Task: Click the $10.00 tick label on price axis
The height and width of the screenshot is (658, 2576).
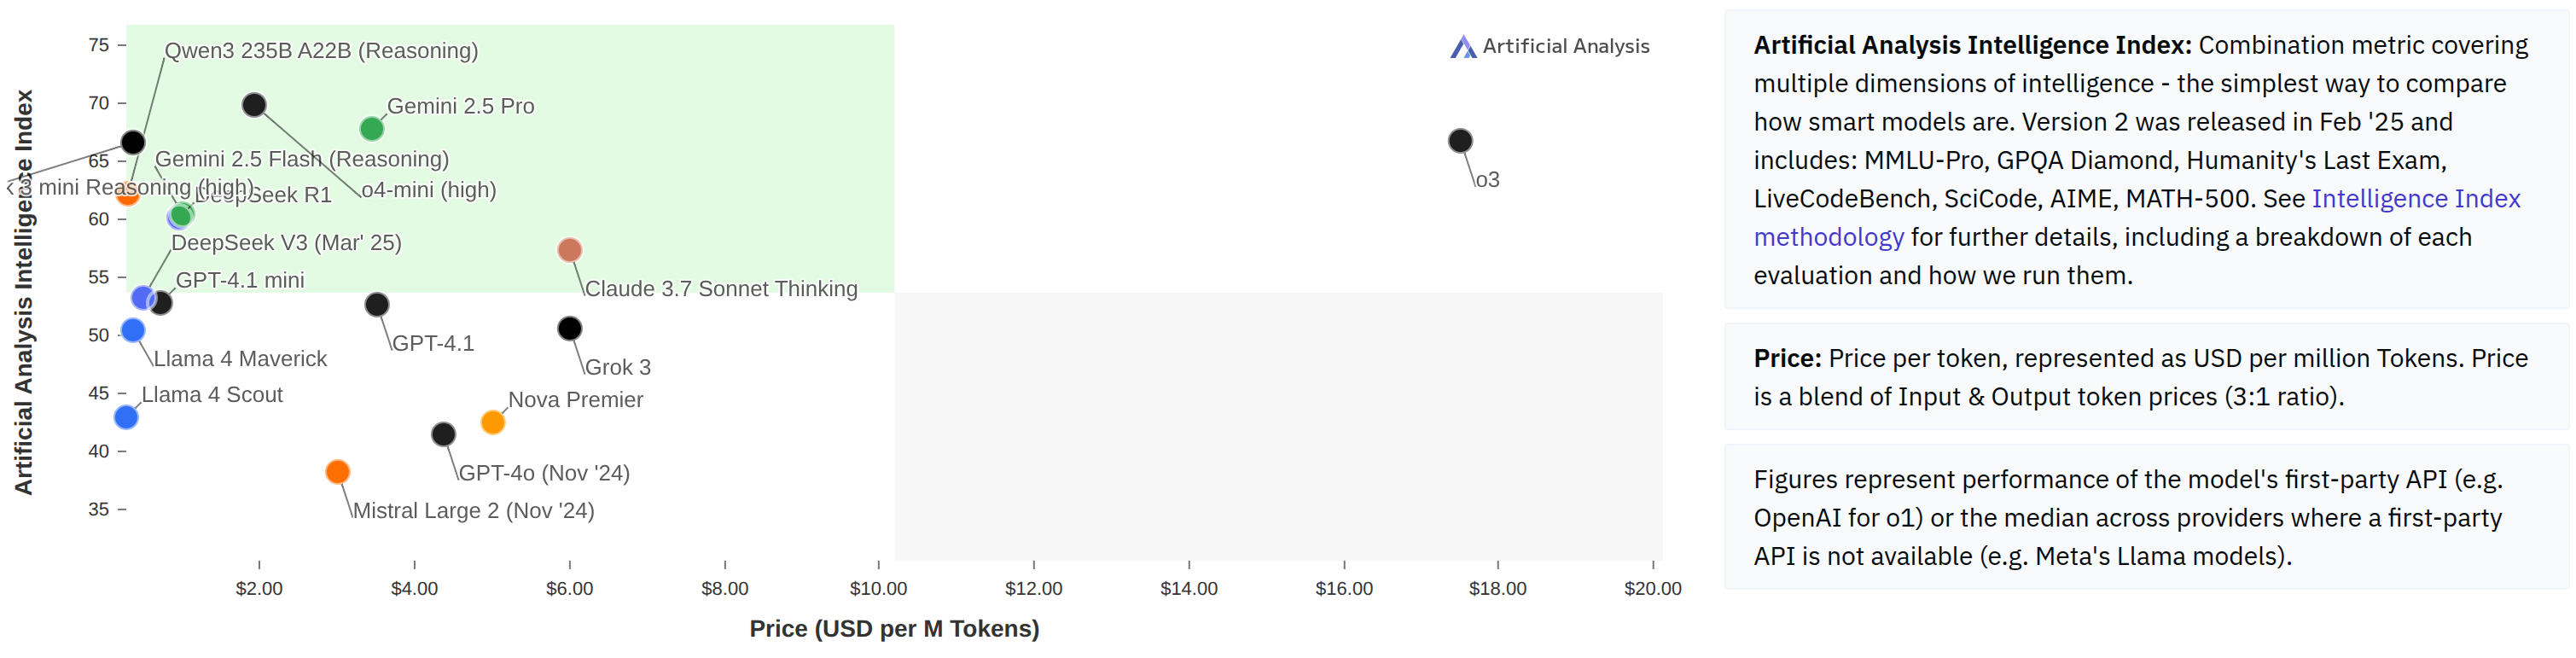Action: [878, 588]
